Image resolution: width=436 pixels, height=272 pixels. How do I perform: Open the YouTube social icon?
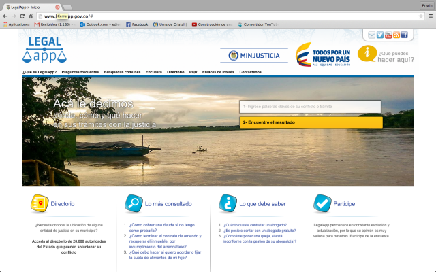[388, 35]
